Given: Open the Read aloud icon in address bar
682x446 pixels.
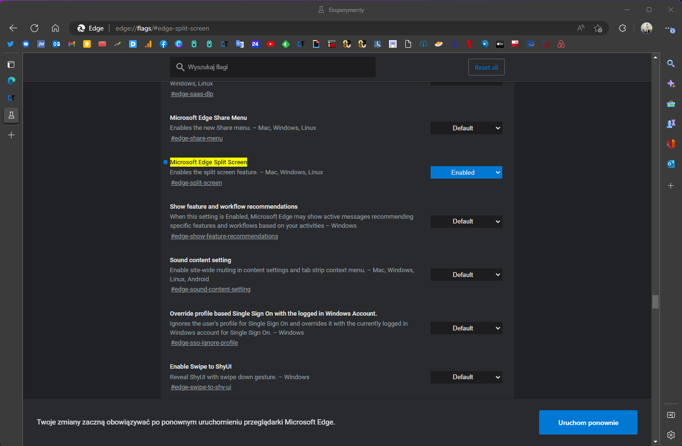Looking at the screenshot, I should [581, 28].
